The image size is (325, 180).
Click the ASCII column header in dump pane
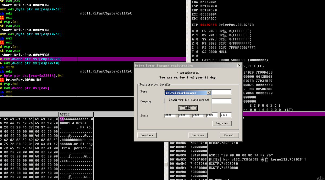coord(76,114)
